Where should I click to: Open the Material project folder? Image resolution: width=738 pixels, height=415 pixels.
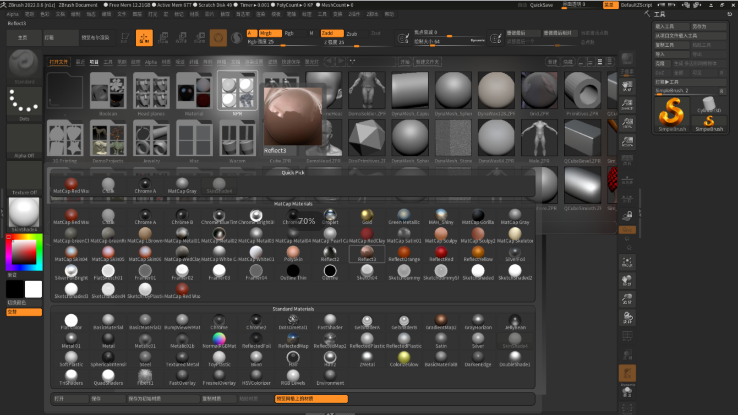pos(194,94)
